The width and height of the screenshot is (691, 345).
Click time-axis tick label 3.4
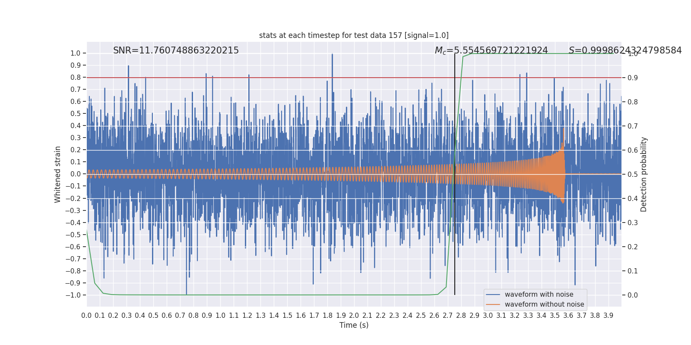coord(542,315)
